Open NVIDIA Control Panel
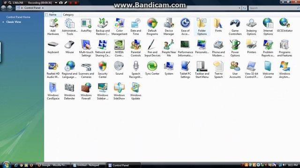300x168 pixels. [119, 49]
